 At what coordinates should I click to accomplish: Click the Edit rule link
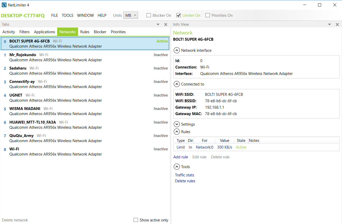click(200, 157)
